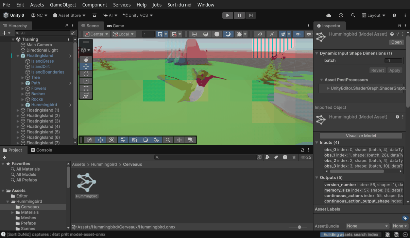
Task: Toggle the Inspector lock icon
Action: point(399,26)
